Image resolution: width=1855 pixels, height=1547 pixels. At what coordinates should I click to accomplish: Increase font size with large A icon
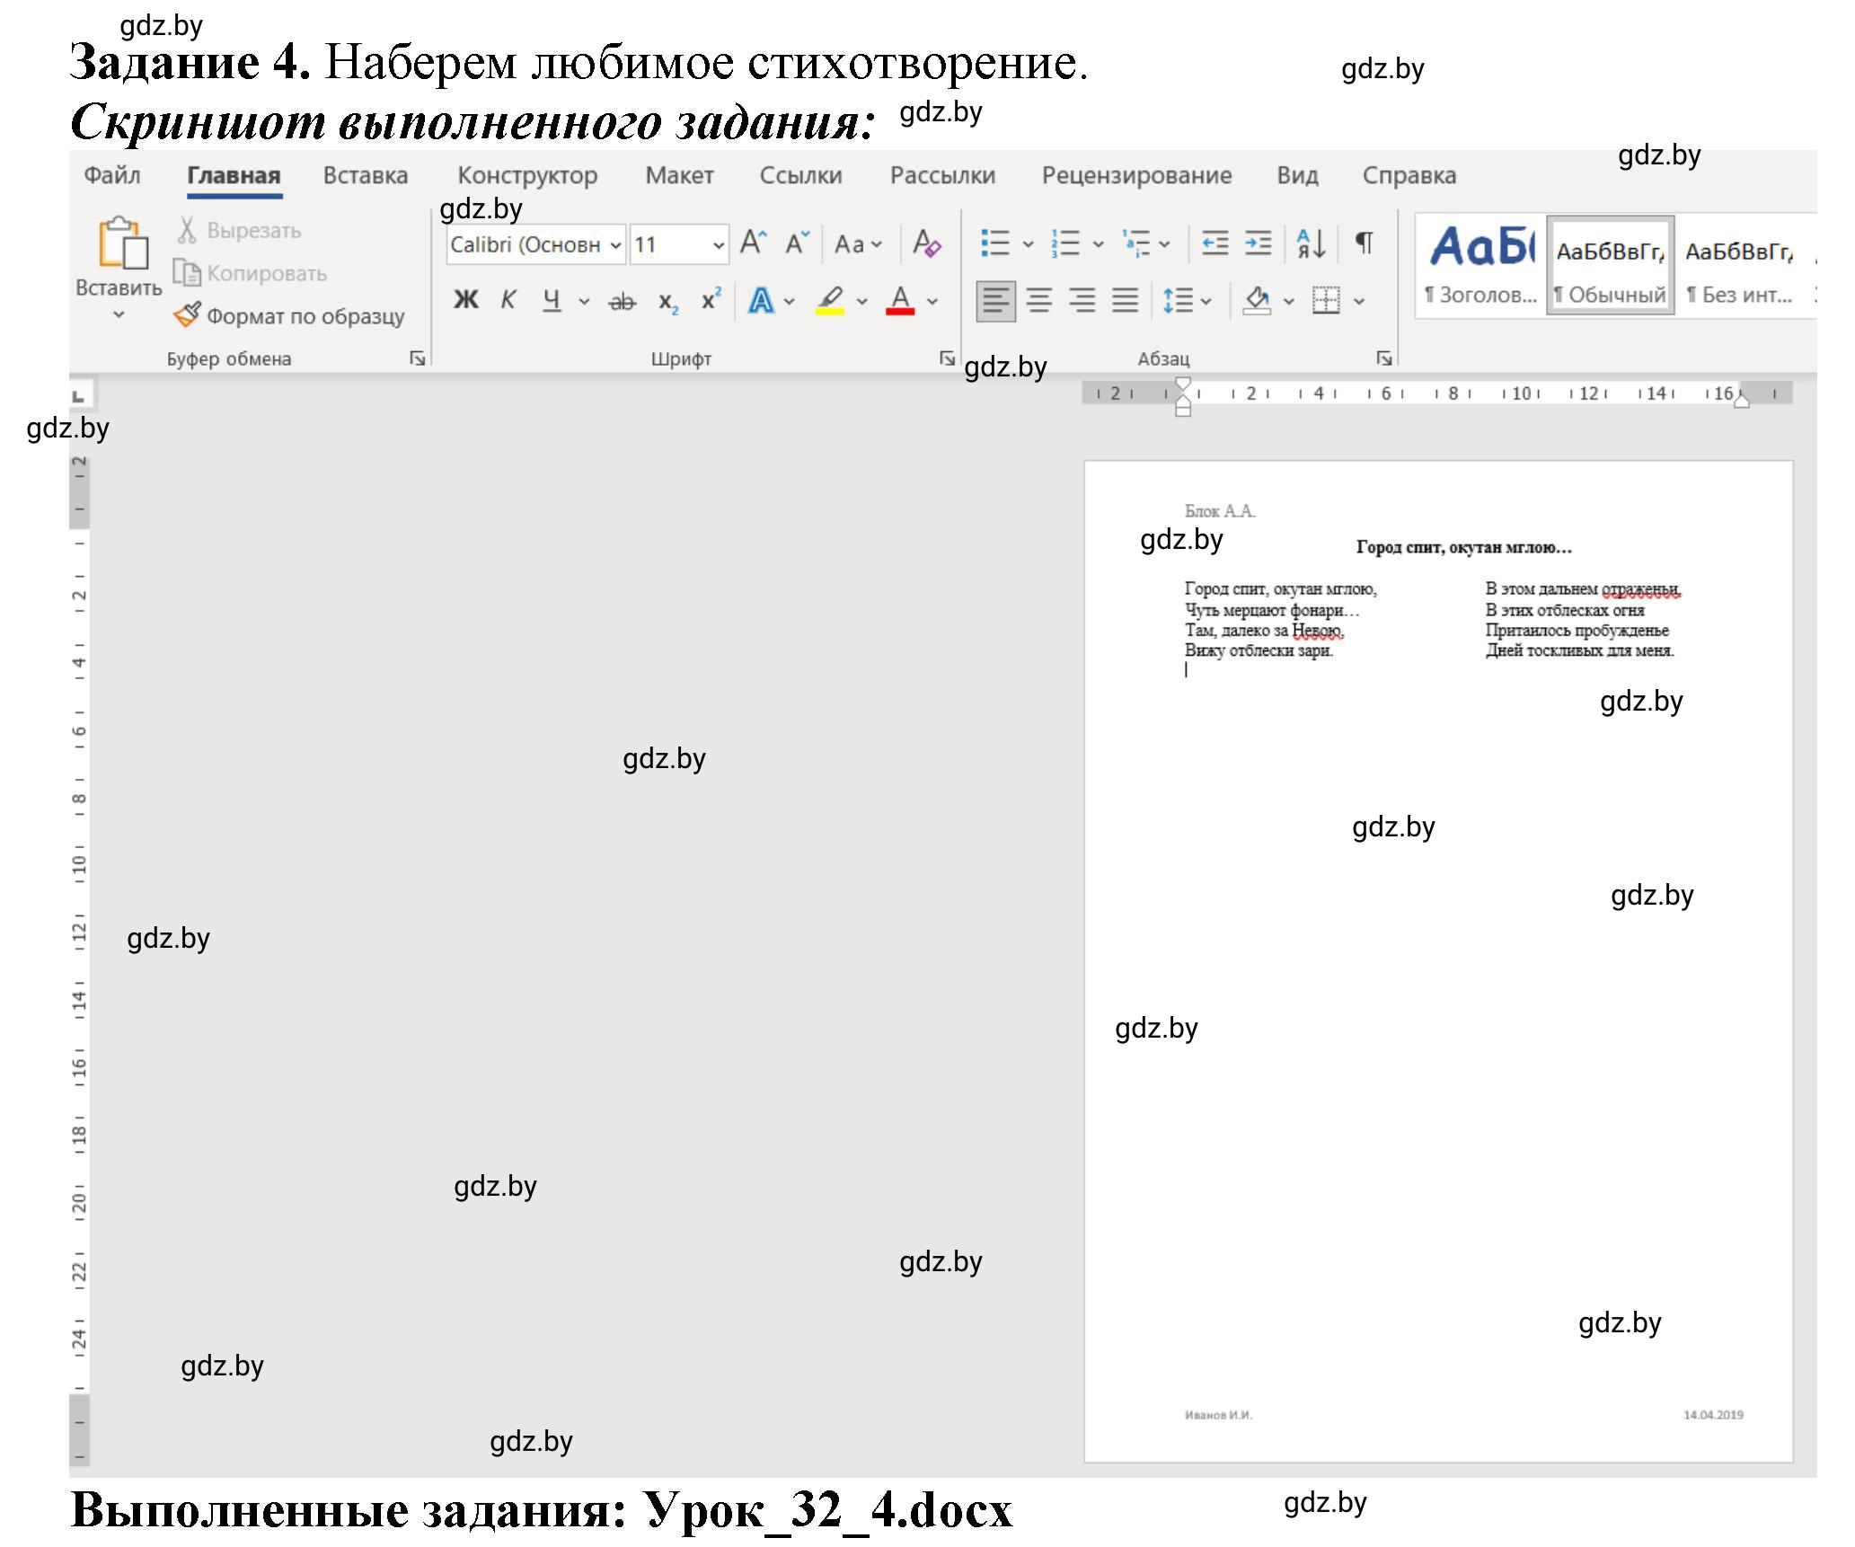pos(753,243)
